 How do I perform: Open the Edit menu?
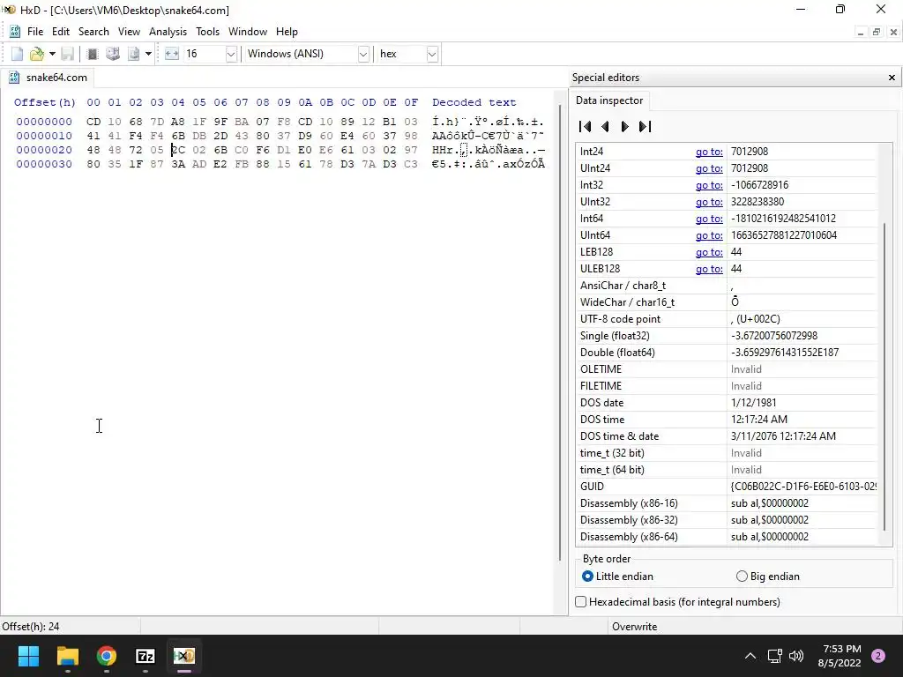pos(61,32)
